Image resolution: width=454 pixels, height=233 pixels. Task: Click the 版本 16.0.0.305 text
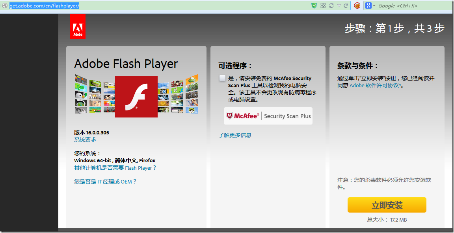(91, 132)
